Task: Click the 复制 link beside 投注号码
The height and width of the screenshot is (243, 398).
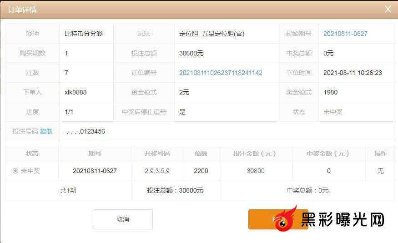Action: coord(46,131)
